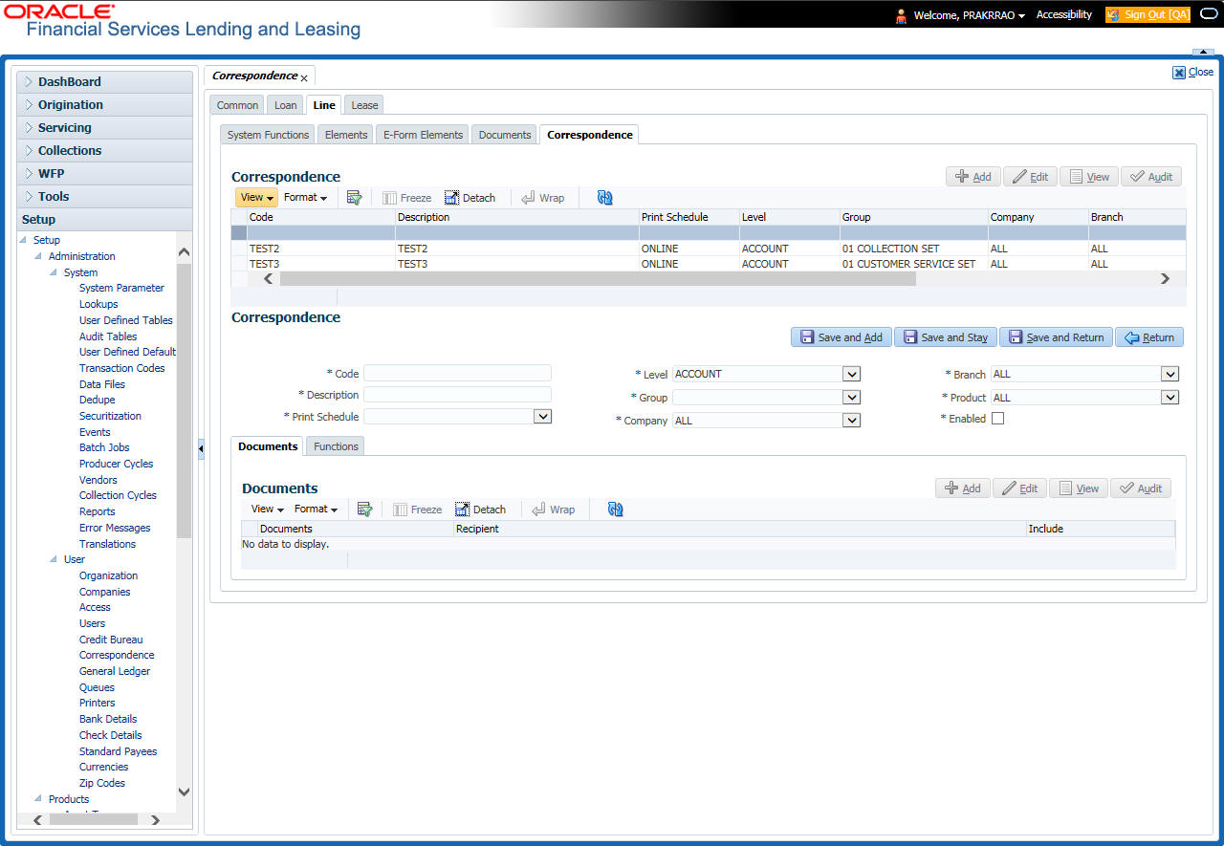This screenshot has height=846, width=1224.
Task: Open the Print Schedule dropdown
Action: click(542, 417)
